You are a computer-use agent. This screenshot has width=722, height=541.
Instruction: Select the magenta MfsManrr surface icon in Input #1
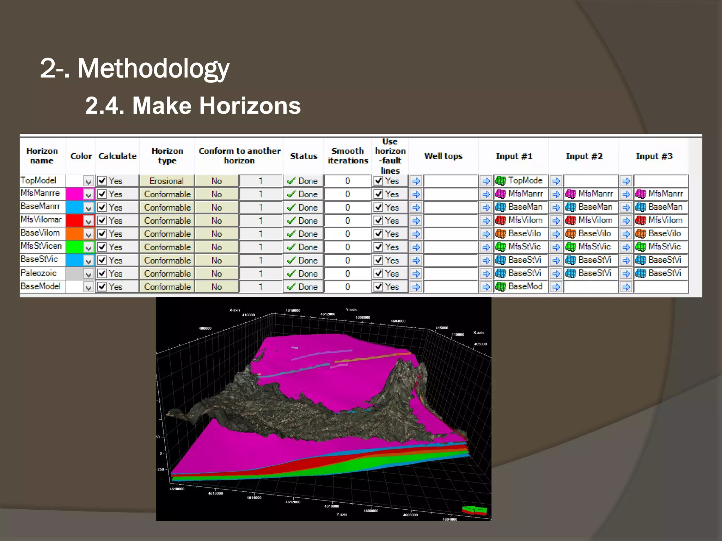500,194
